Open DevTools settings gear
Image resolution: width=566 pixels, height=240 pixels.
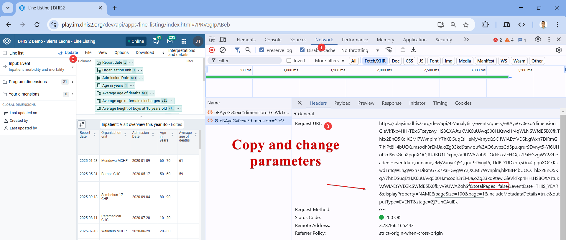coord(538,40)
